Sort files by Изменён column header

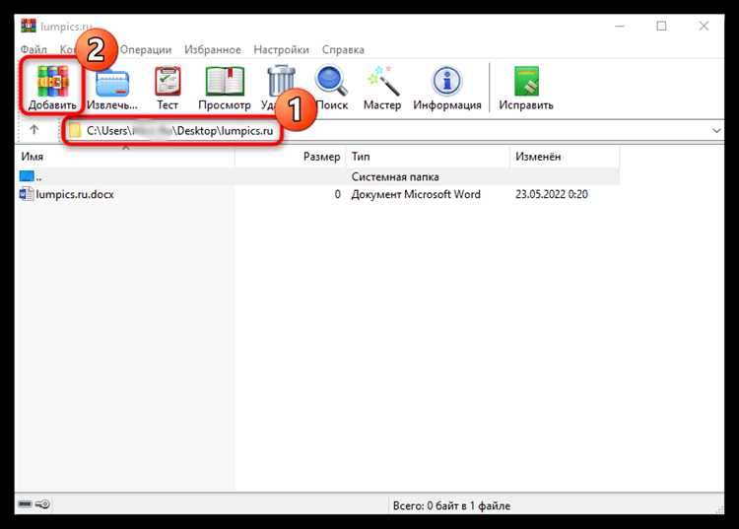565,157
